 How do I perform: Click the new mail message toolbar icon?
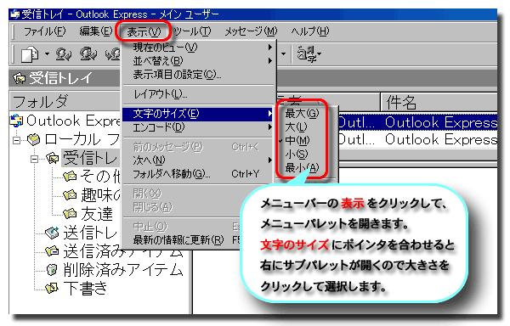point(30,54)
